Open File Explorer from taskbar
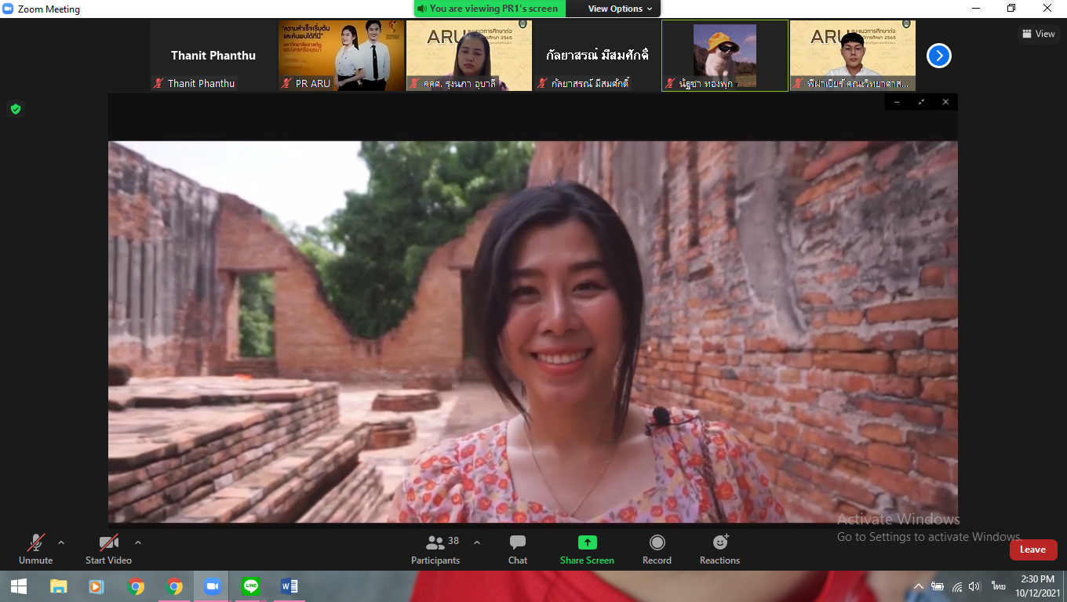 tap(58, 586)
